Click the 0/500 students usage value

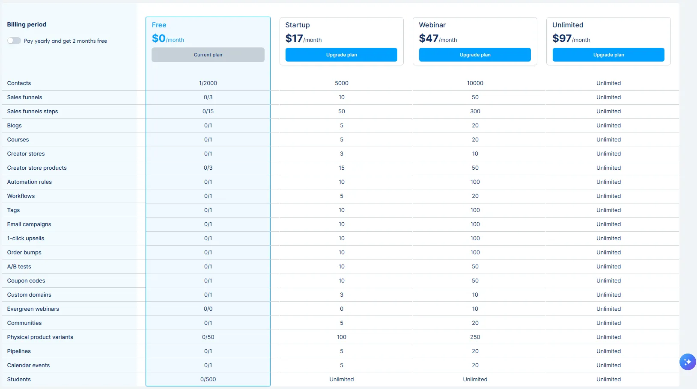click(208, 380)
